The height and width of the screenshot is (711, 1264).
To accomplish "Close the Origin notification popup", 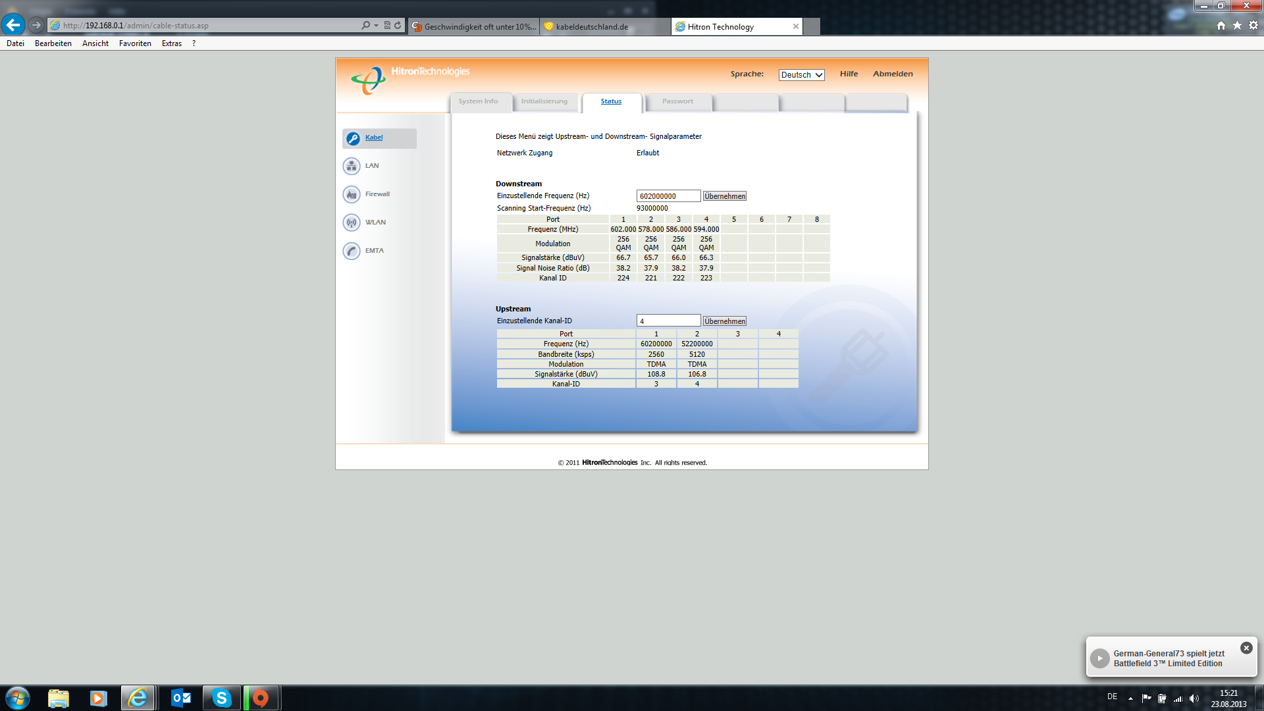I will coord(1246,648).
